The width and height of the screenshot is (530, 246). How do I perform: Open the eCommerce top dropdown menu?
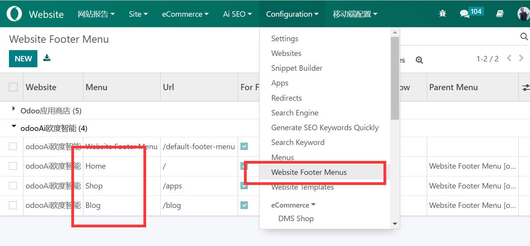[x=185, y=14]
